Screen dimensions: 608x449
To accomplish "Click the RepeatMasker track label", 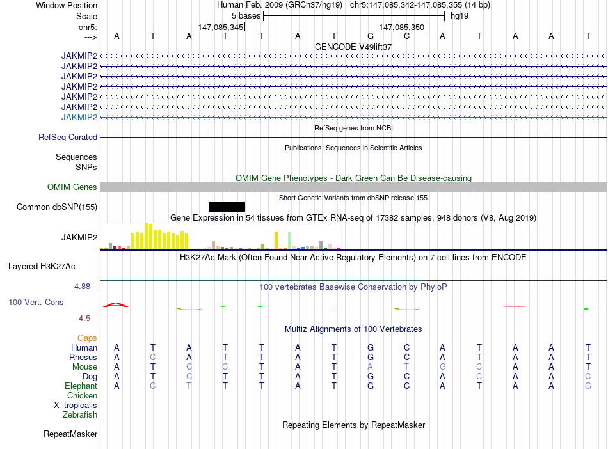I will click(x=70, y=434).
